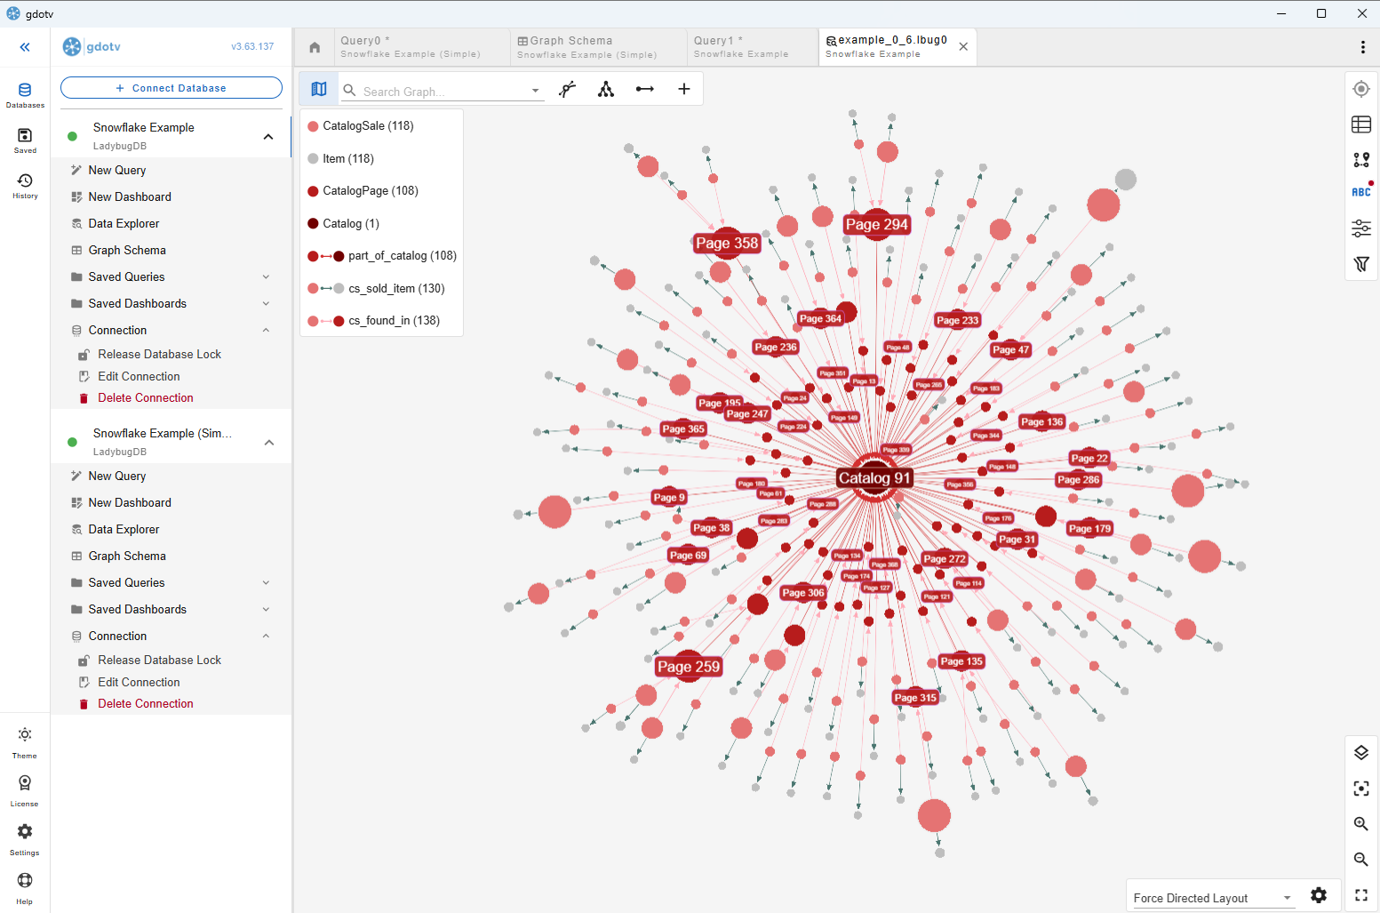Toggle part_of_catalog edge legend entry
The width and height of the screenshot is (1380, 913).
click(x=381, y=256)
